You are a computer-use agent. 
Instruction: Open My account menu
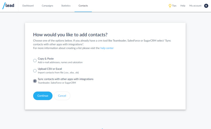[x=195, y=6]
